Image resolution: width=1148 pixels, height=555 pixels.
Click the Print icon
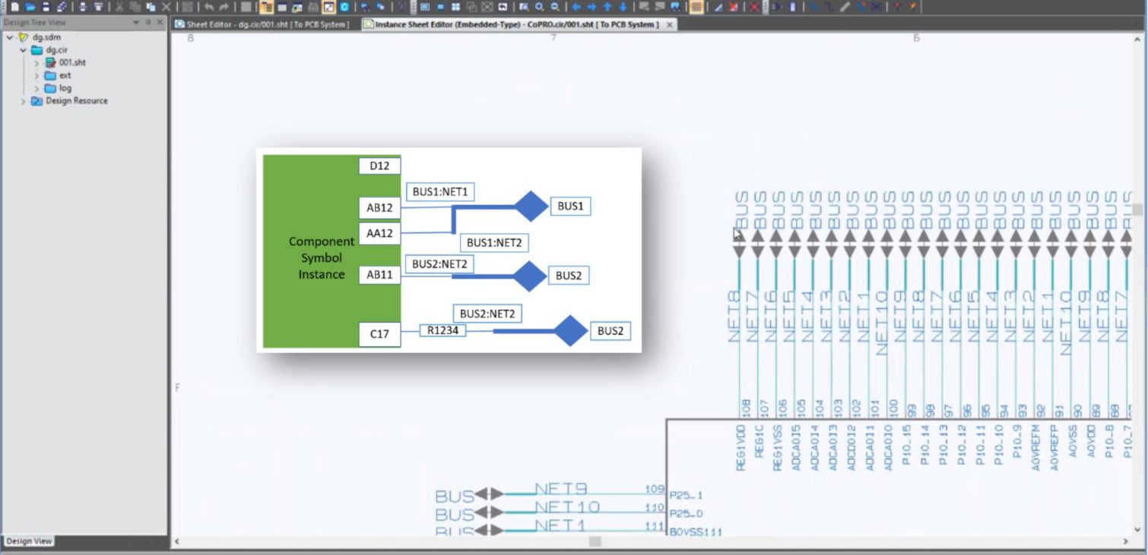84,7
